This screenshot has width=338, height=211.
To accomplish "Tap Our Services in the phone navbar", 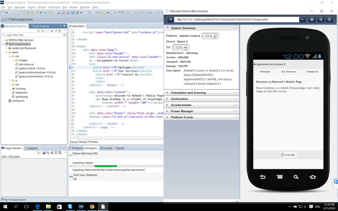I will coord(288,72).
